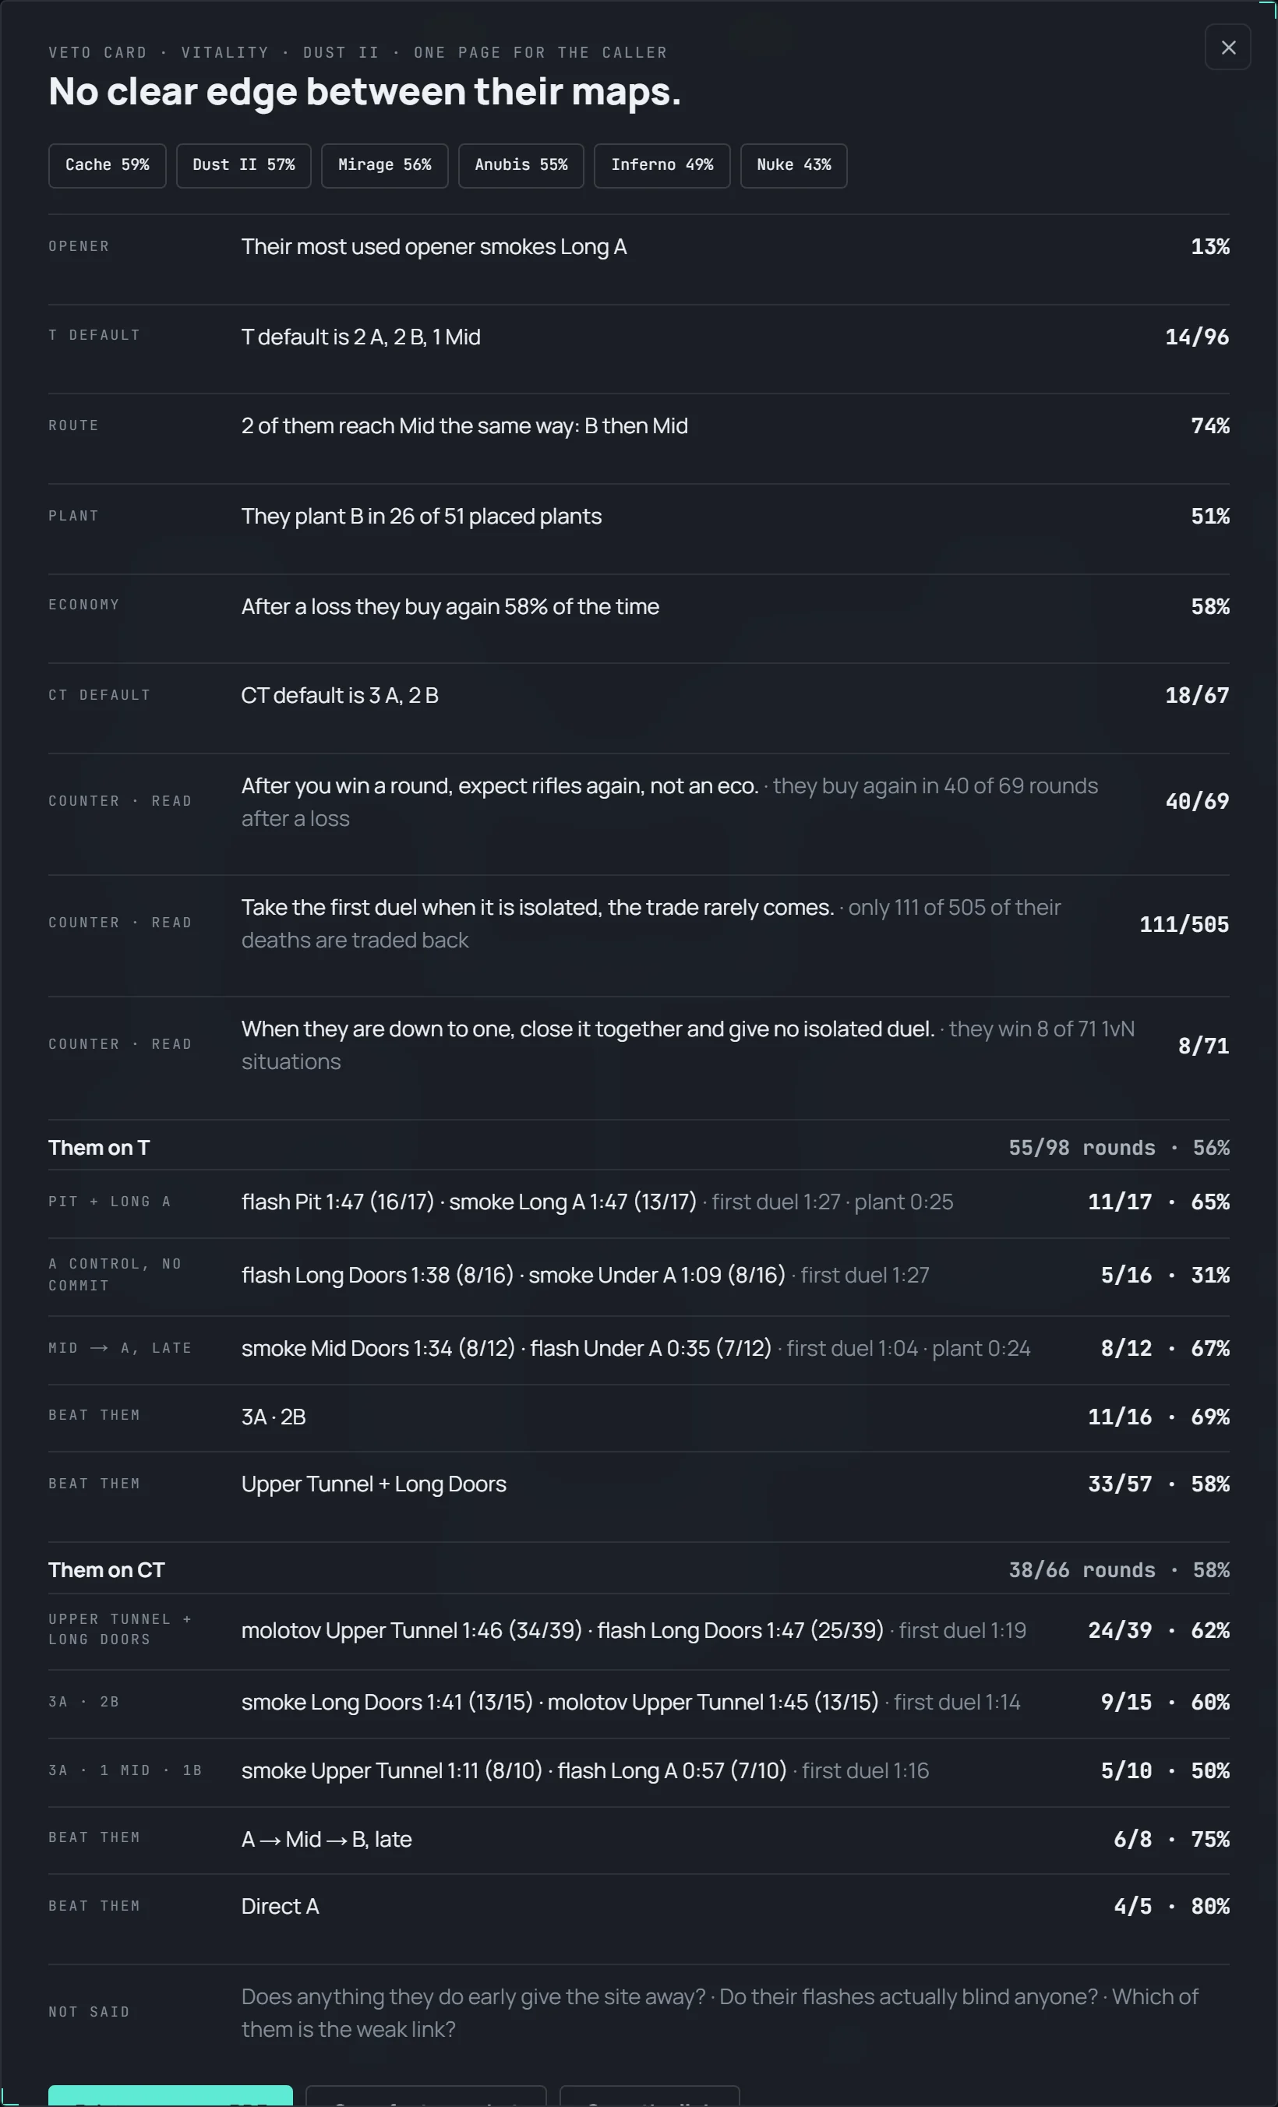Choose the Inferno 49% map chip
The height and width of the screenshot is (2107, 1278).
(x=662, y=165)
